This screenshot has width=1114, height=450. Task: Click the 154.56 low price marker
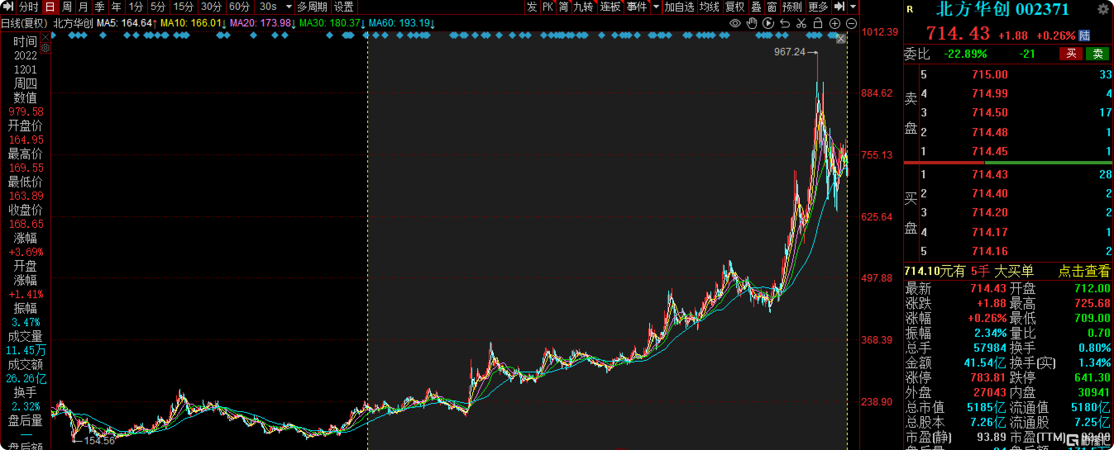(x=99, y=441)
